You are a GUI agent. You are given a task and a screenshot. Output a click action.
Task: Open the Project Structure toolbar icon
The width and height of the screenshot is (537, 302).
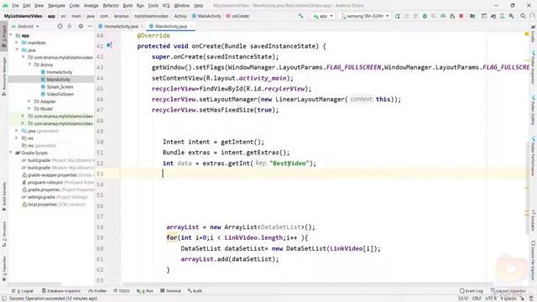(472, 16)
